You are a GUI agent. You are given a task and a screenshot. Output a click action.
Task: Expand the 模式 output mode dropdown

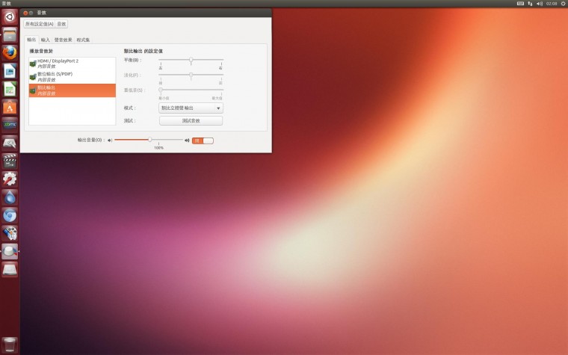point(191,108)
